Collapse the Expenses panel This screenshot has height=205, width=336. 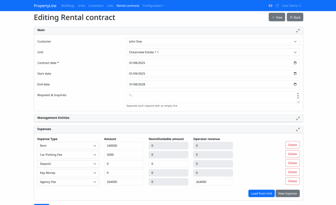(x=298, y=130)
